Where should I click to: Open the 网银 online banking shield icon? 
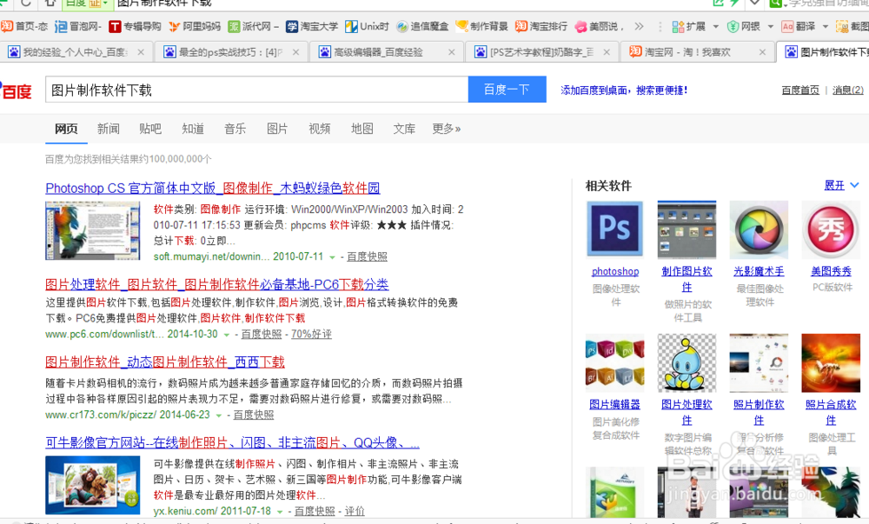pos(733,26)
